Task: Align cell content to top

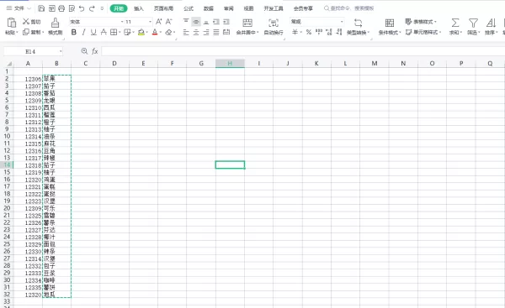Action: click(186, 21)
